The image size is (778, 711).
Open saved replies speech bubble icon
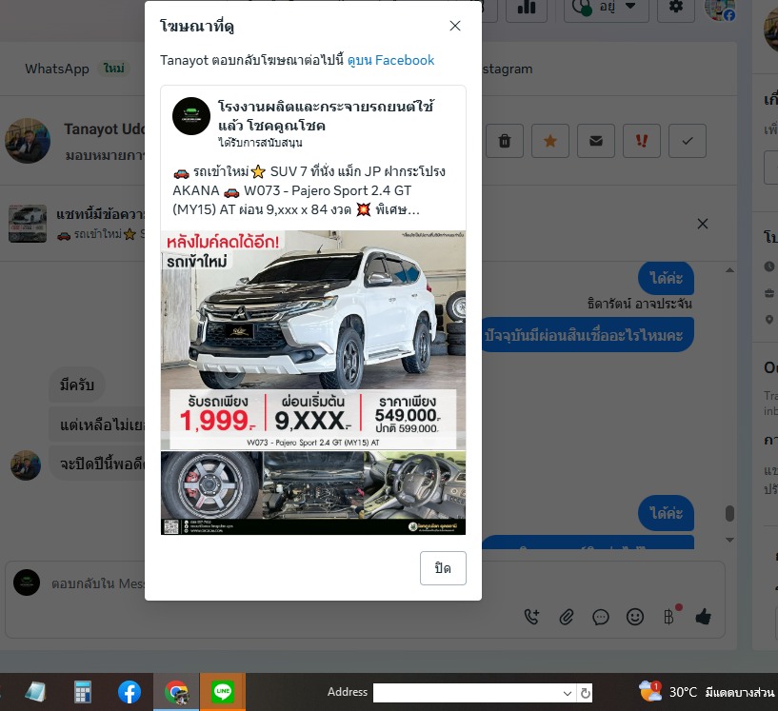click(x=600, y=617)
